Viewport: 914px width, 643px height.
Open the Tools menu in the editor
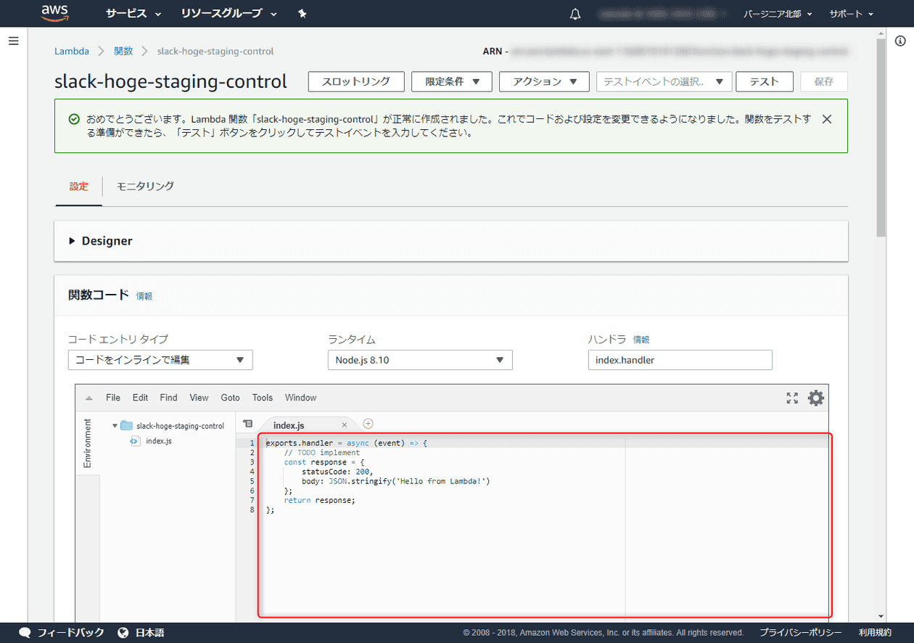262,398
